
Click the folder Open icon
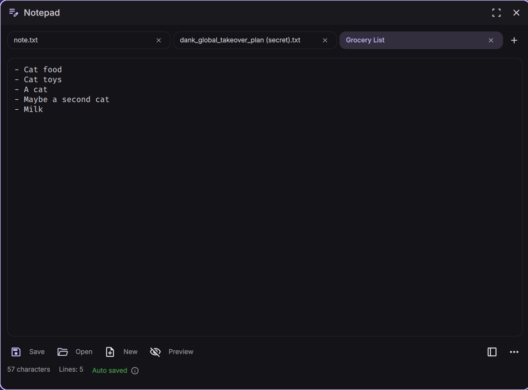point(62,352)
